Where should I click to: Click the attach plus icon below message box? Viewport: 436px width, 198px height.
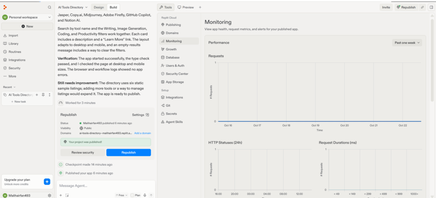coord(60,195)
